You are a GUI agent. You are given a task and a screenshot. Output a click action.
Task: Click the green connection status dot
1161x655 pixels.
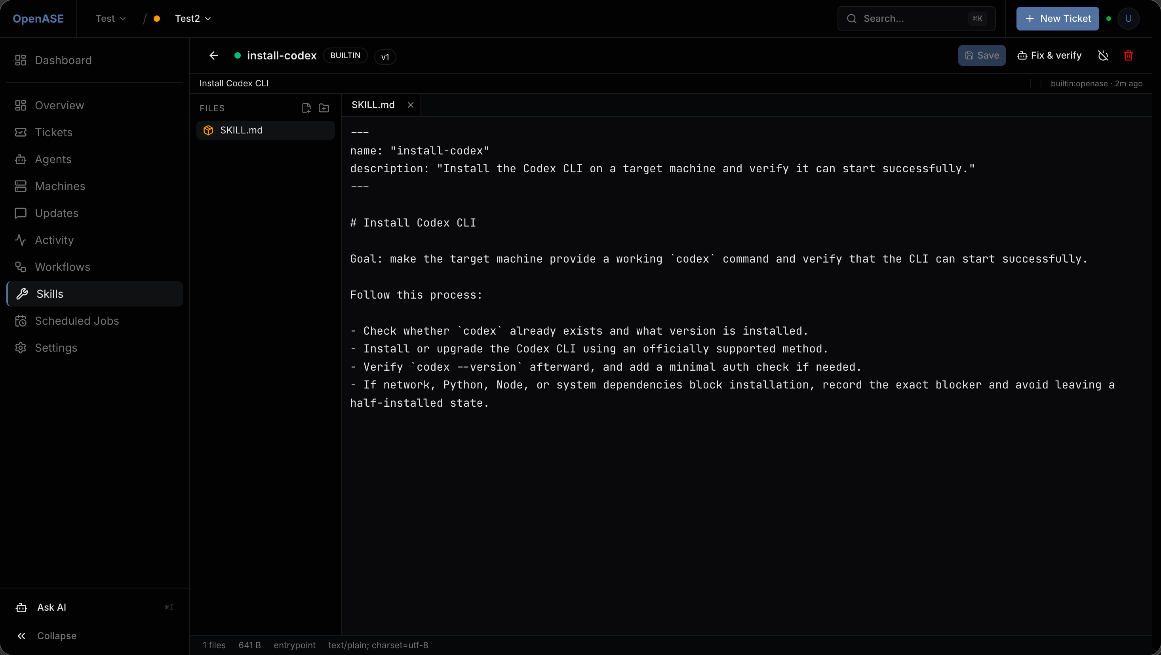1109,19
